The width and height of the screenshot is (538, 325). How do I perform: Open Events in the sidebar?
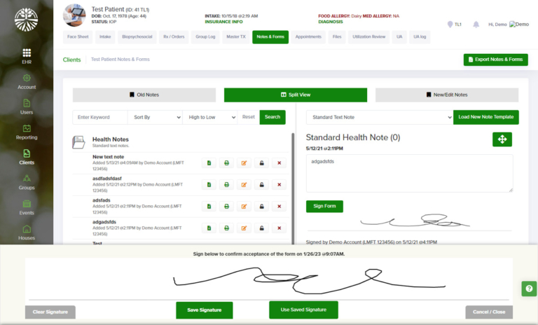coord(27,207)
